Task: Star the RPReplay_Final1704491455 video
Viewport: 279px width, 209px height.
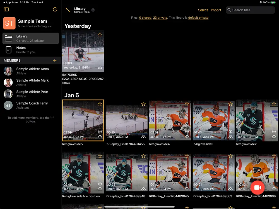Action: click(143, 104)
